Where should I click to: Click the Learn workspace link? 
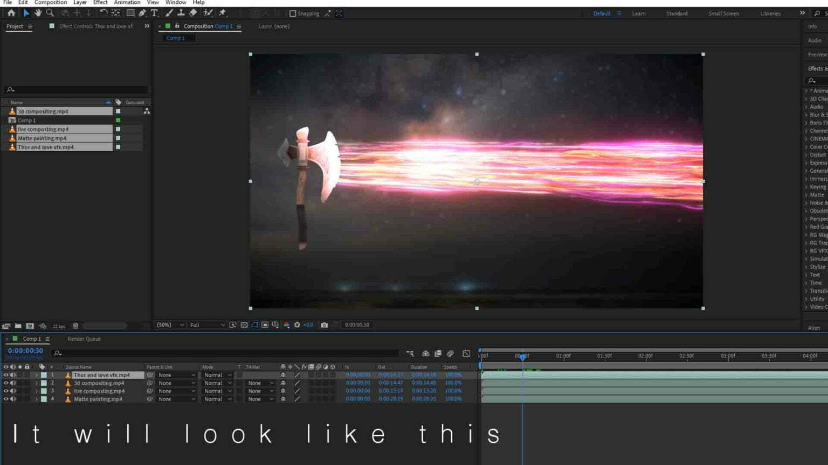[638, 13]
